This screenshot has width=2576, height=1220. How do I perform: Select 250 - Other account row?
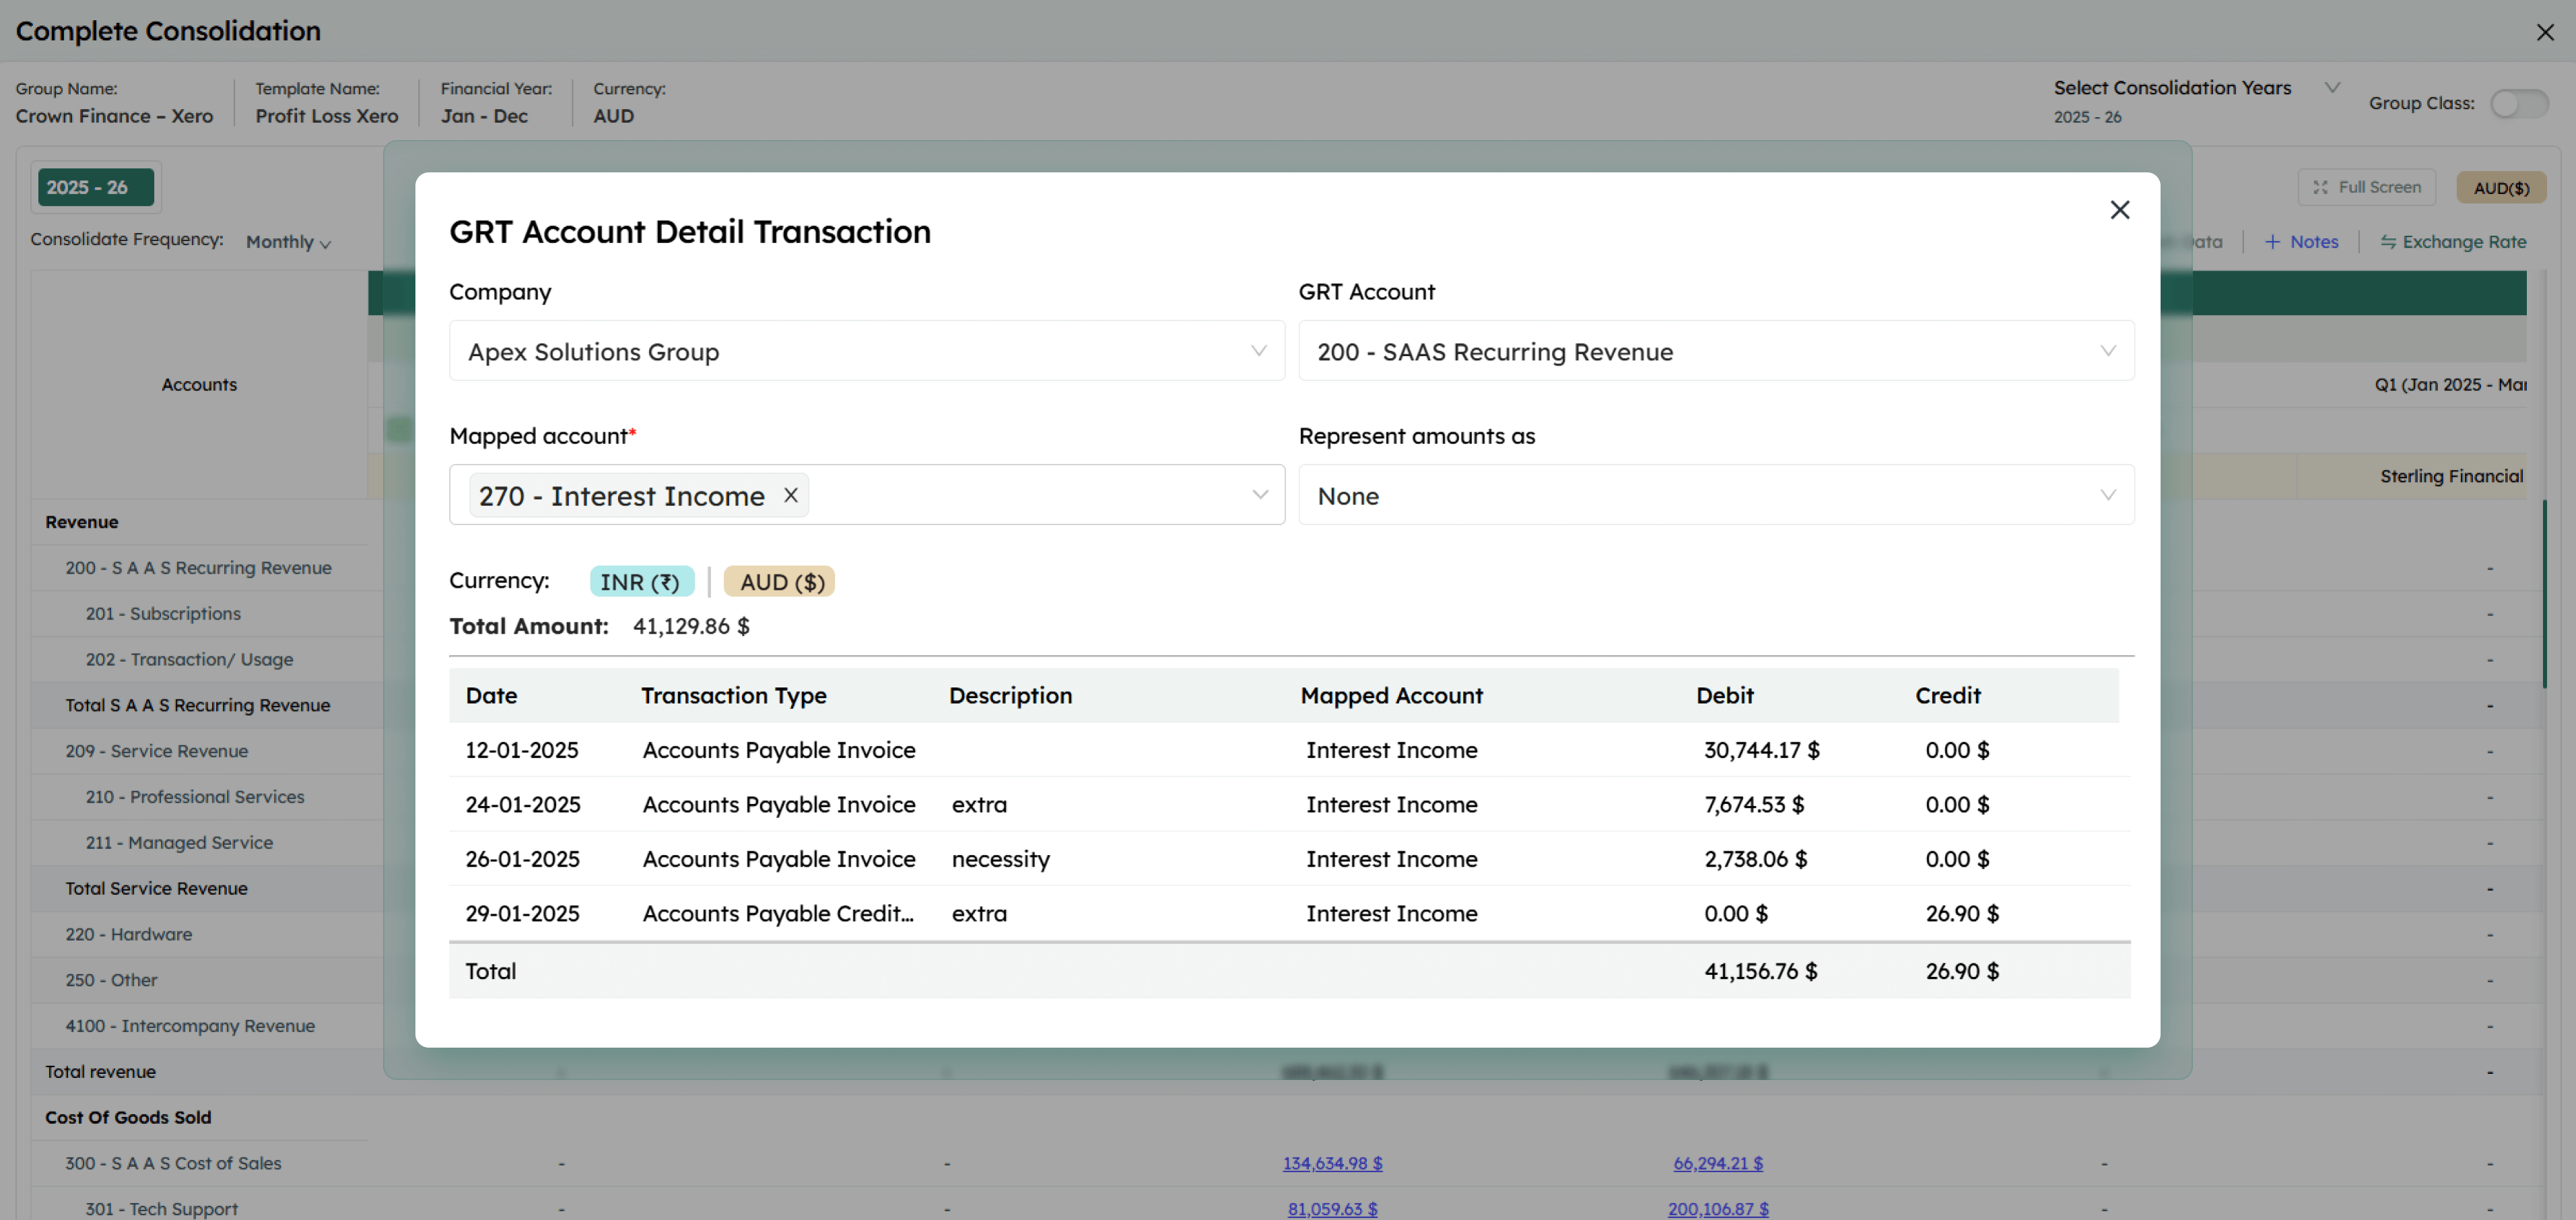(x=111, y=981)
